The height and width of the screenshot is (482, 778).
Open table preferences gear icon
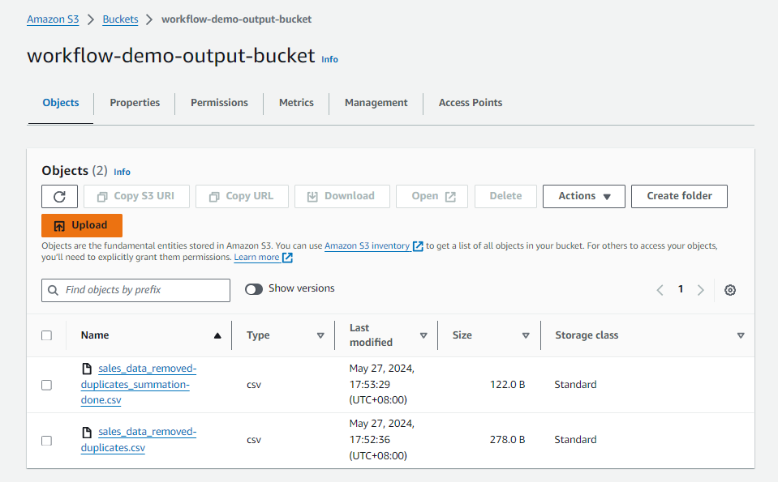[x=730, y=290]
